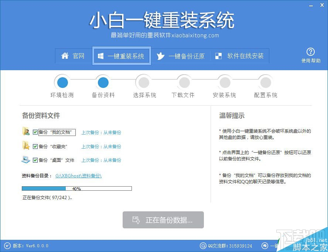Screen dimensions: 328x252
Task: Uncheck 备份"桌面"文件 checkbox
Action: tap(35, 160)
